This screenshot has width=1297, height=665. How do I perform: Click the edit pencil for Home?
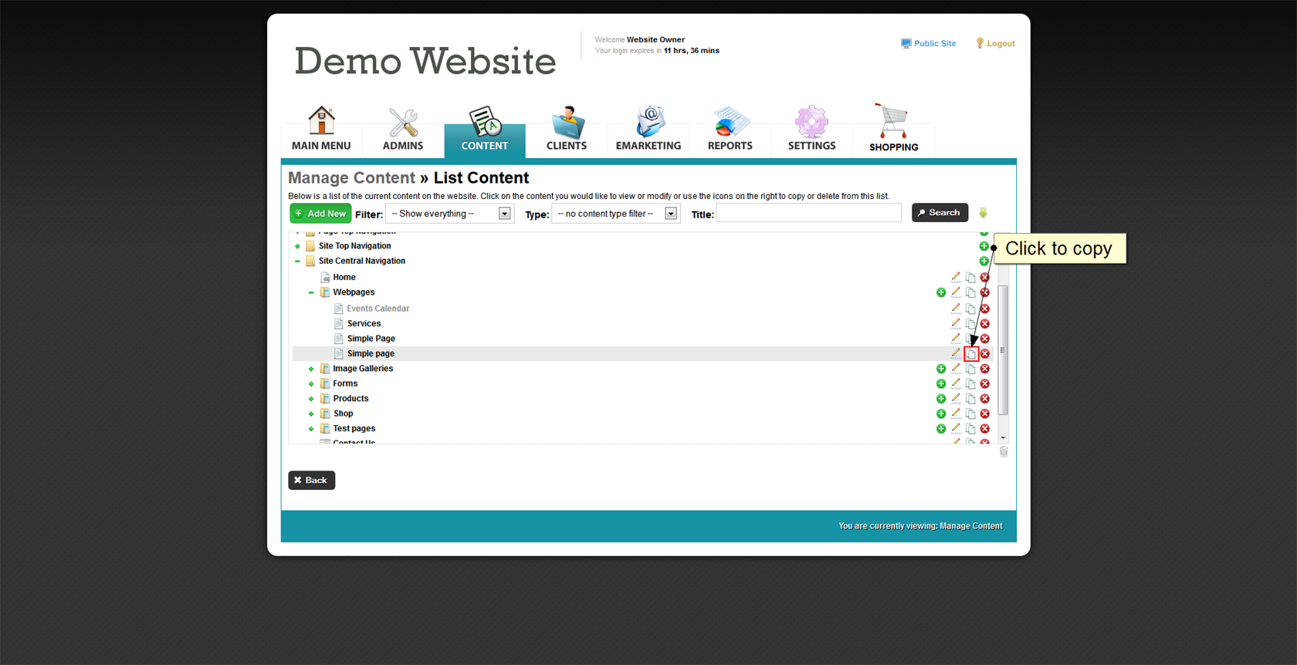tap(956, 277)
